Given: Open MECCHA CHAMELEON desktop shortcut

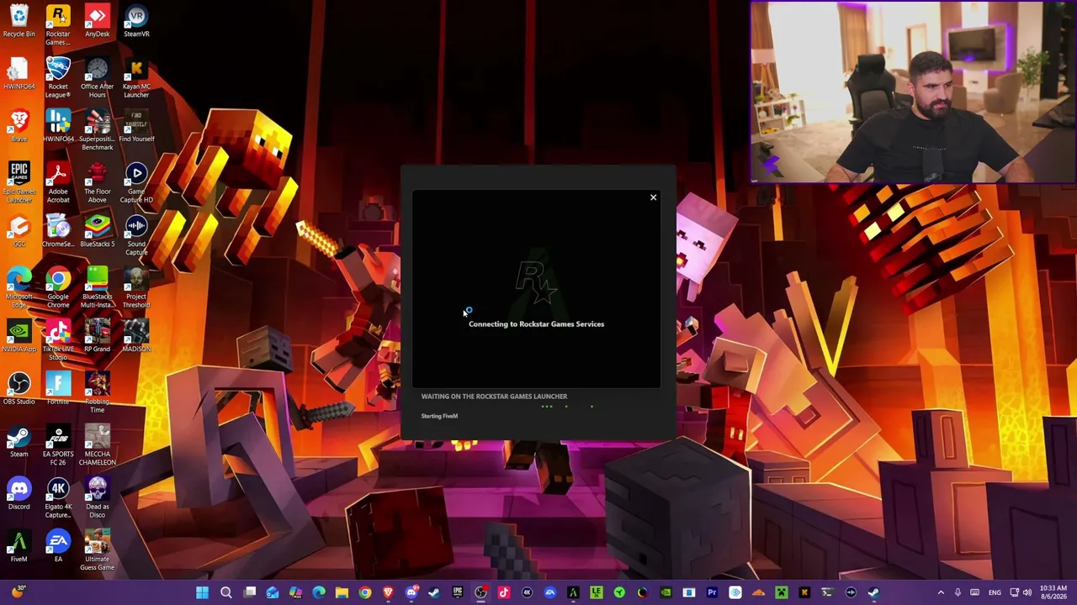Looking at the screenshot, I should click(x=97, y=446).
